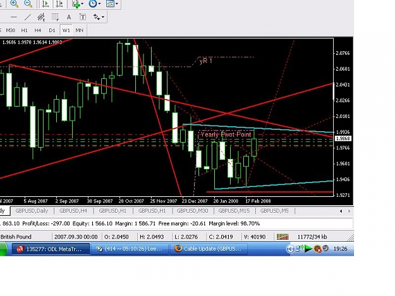Click the chart tabs scroll-left arrow
Screen dimensions: 395x296
point(341,211)
